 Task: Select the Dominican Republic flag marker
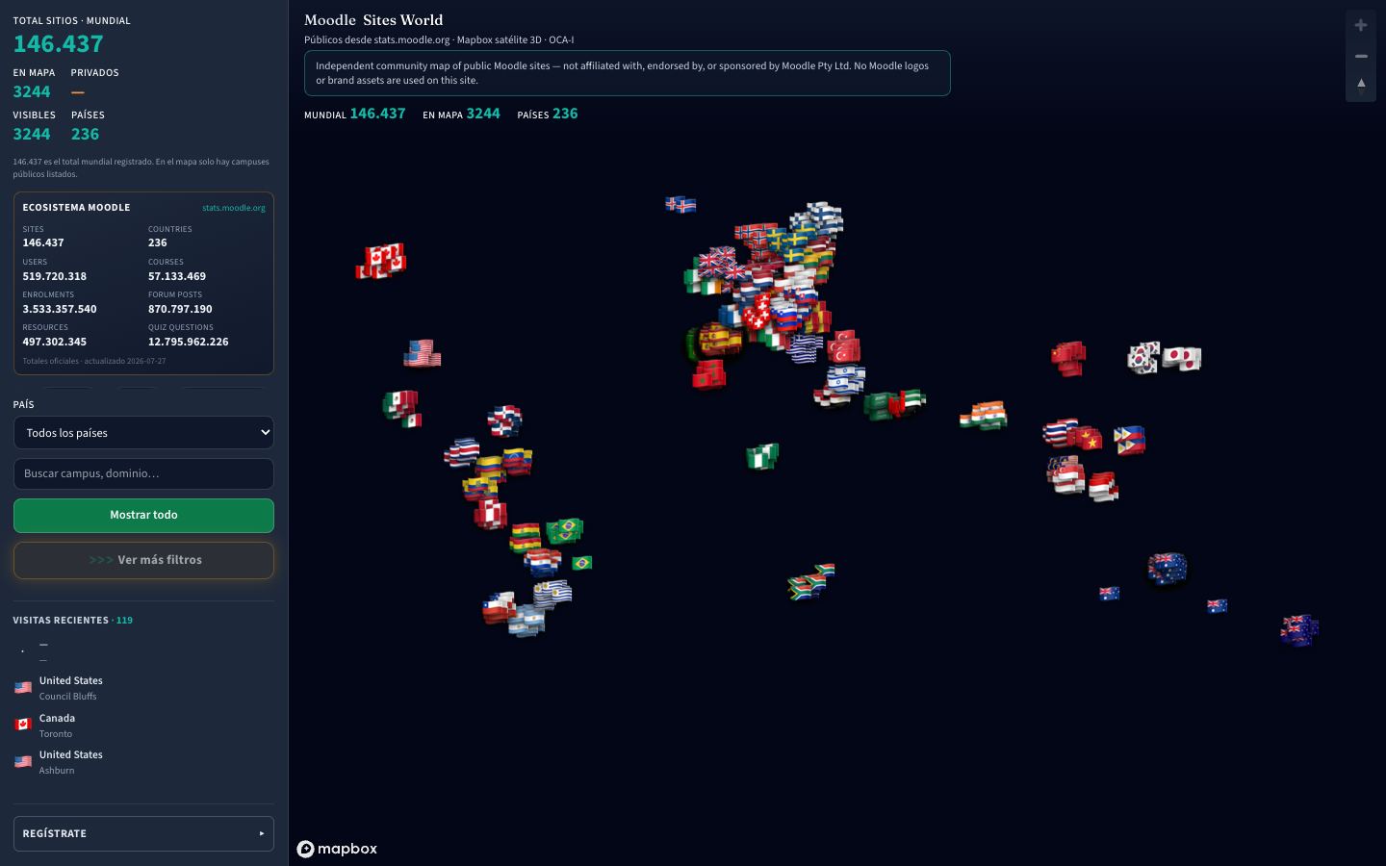(x=504, y=420)
